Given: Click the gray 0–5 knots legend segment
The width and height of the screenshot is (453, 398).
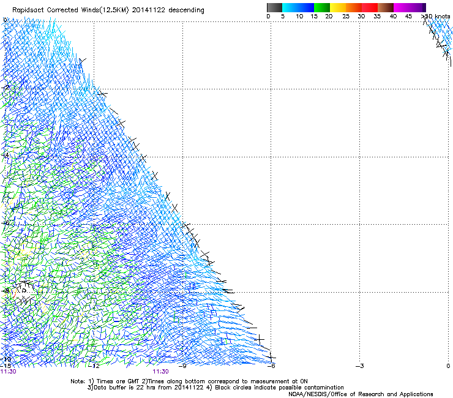Looking at the screenshot, I should click(x=274, y=7).
